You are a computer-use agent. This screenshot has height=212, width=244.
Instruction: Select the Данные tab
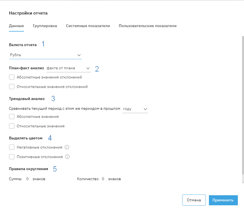[16, 26]
